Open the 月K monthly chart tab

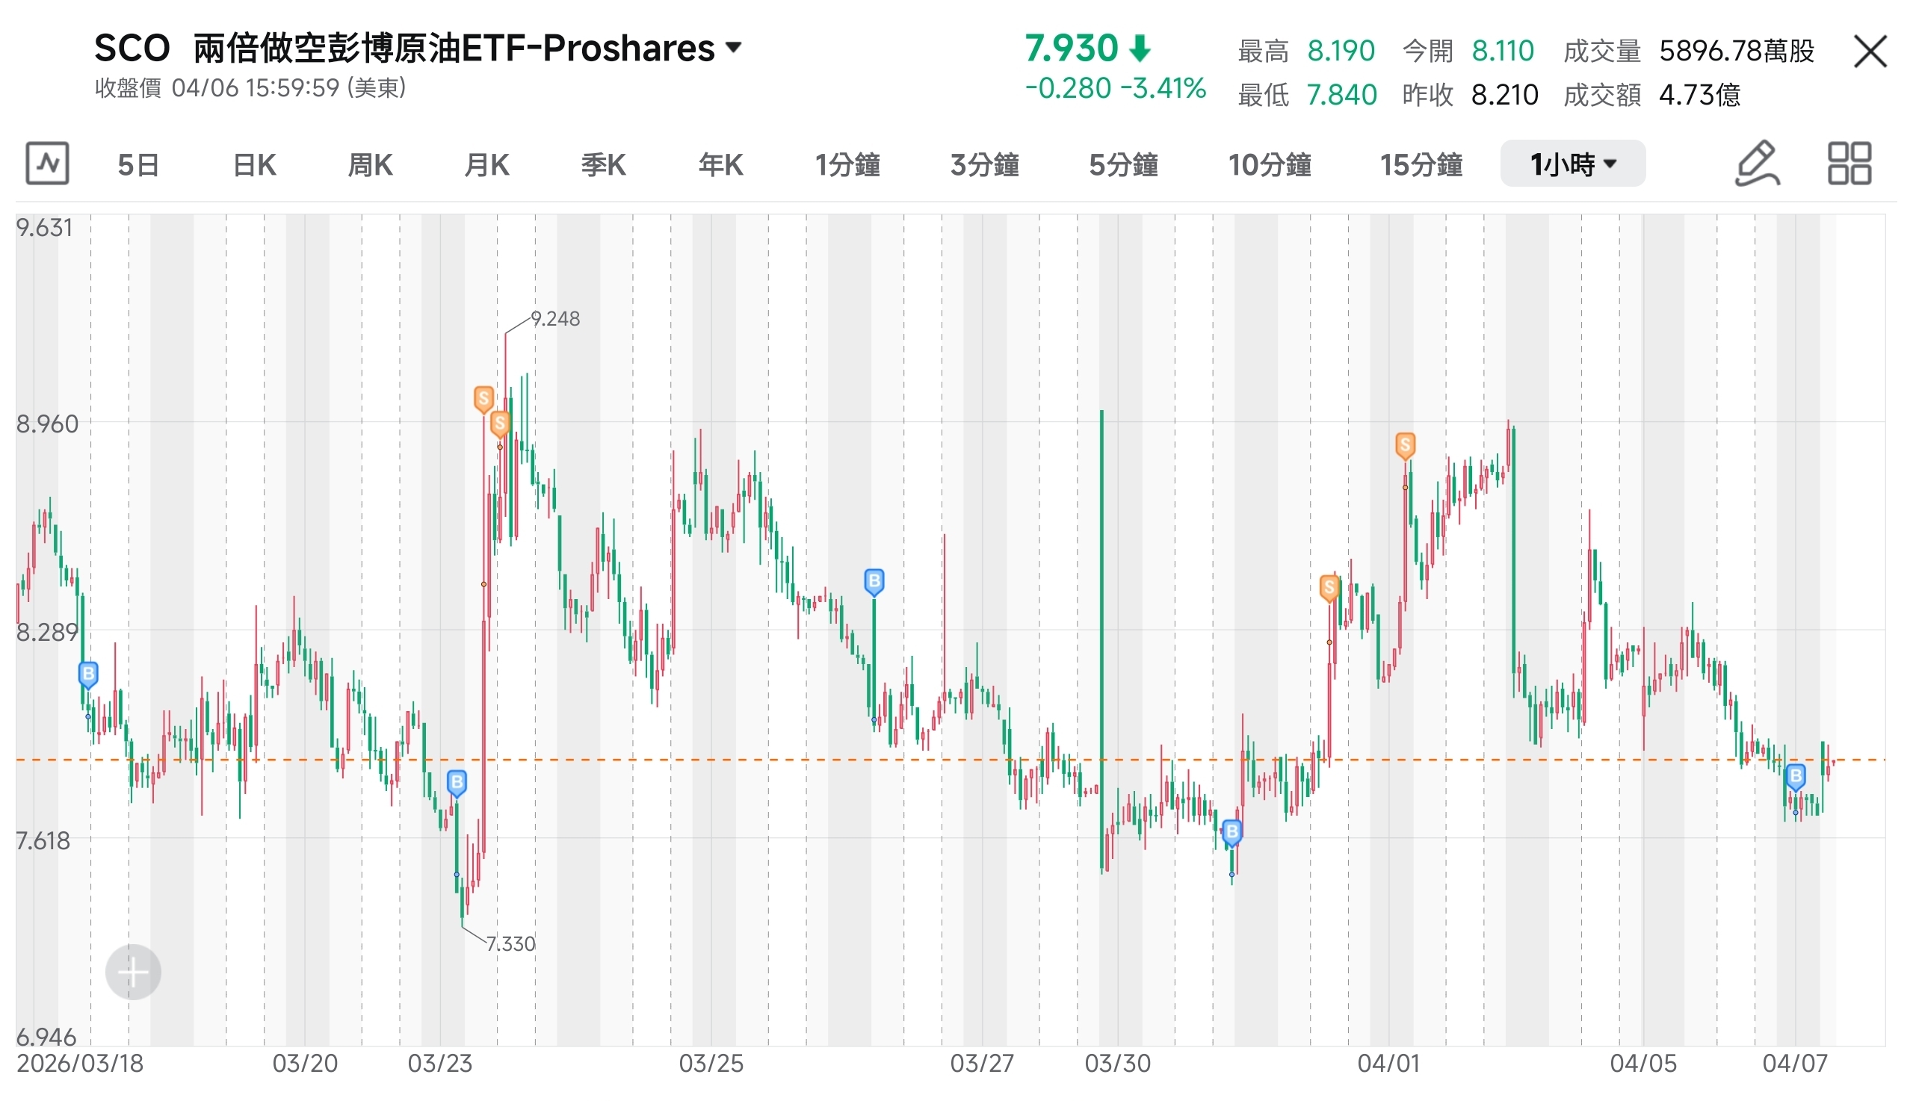(x=486, y=164)
